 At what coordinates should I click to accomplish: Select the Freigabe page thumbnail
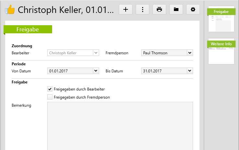(x=221, y=19)
